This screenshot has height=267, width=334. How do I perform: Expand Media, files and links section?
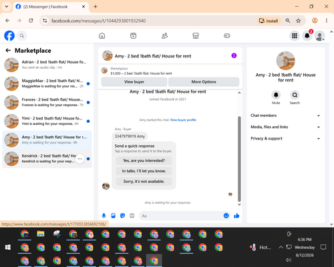click(x=285, y=127)
